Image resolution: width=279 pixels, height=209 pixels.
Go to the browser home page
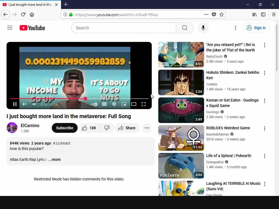click(32, 14)
